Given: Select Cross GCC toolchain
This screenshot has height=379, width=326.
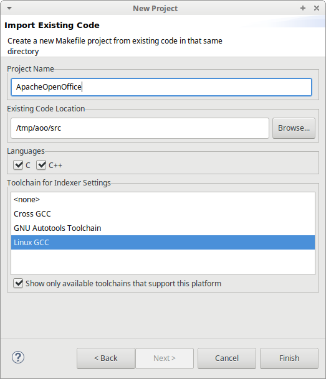Looking at the screenshot, I should click(163, 214).
